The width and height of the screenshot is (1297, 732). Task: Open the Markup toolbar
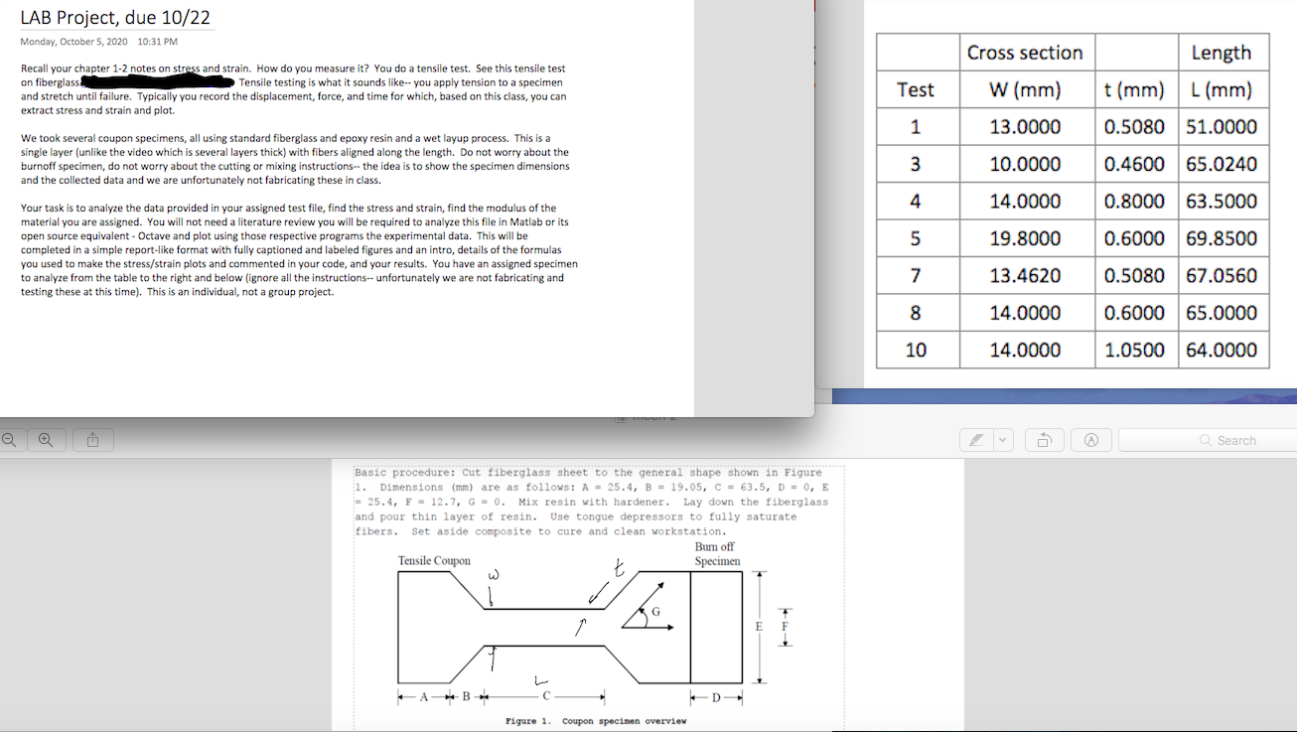(1090, 439)
